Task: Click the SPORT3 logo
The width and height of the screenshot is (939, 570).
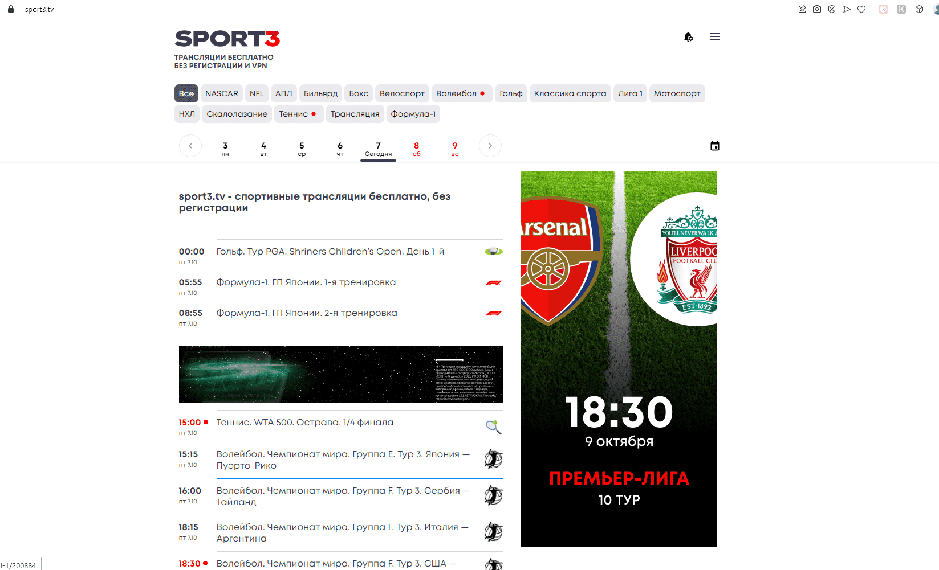Action: point(227,39)
